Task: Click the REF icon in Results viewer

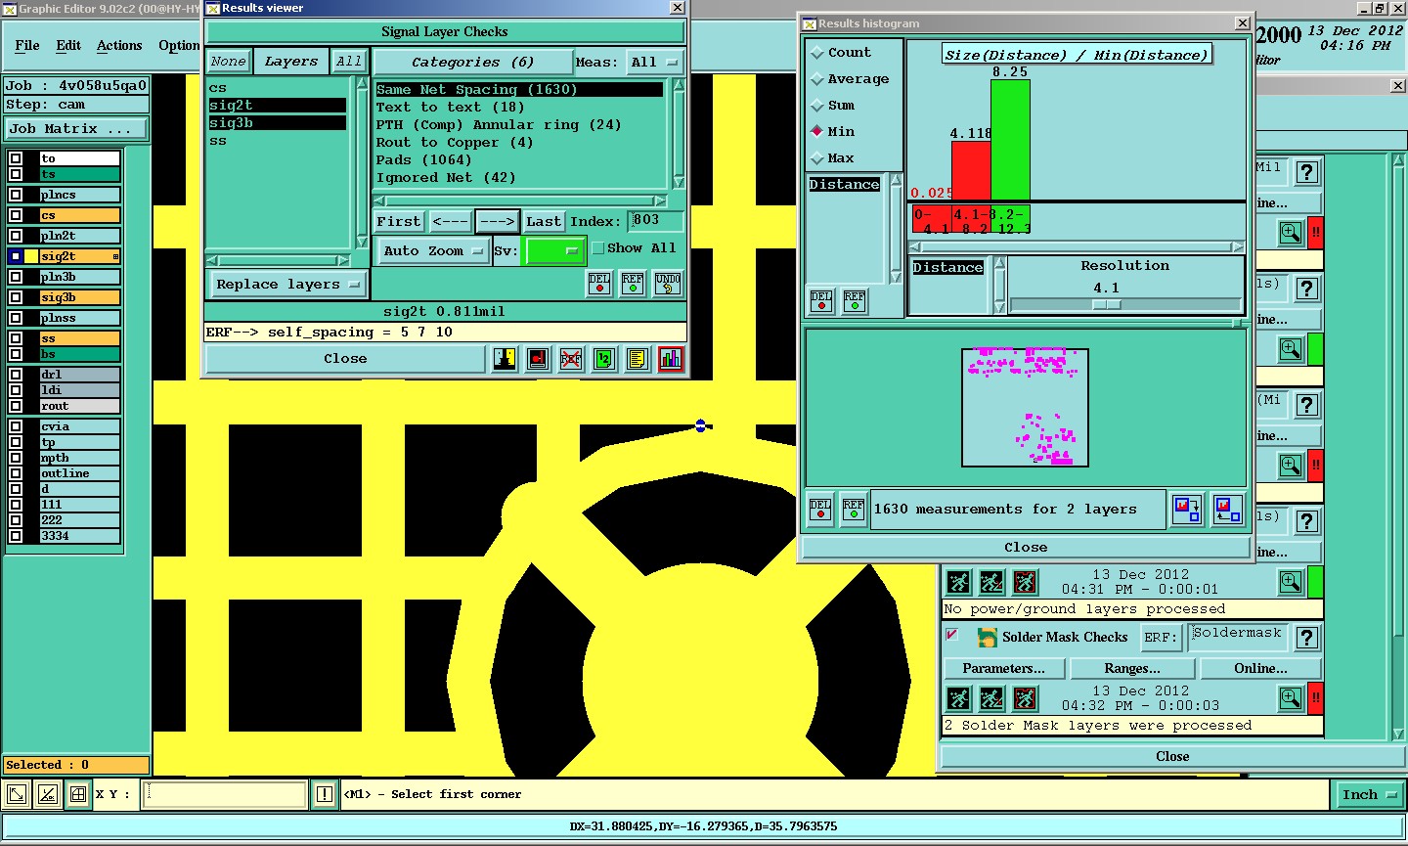Action: coord(633,284)
